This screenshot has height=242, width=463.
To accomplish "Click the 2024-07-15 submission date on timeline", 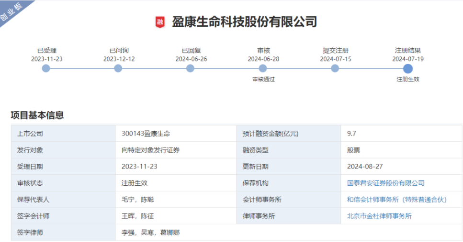I will (336, 59).
